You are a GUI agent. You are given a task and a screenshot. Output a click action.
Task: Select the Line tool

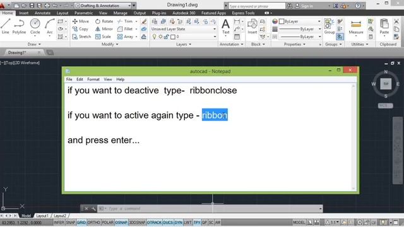[6, 26]
